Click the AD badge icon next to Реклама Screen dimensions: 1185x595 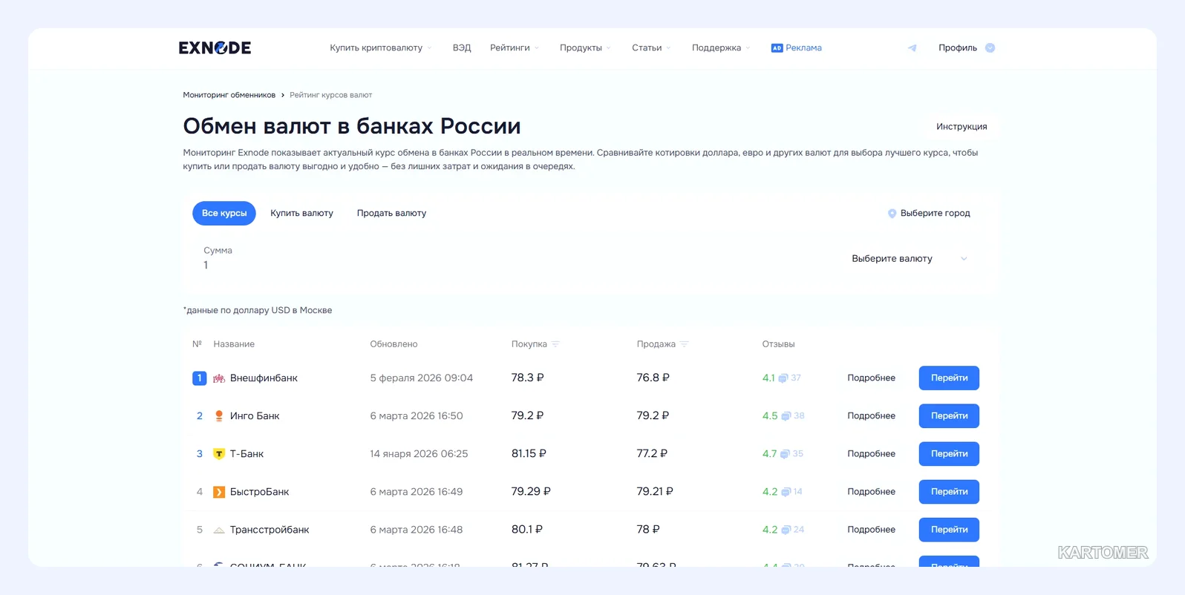(x=777, y=47)
